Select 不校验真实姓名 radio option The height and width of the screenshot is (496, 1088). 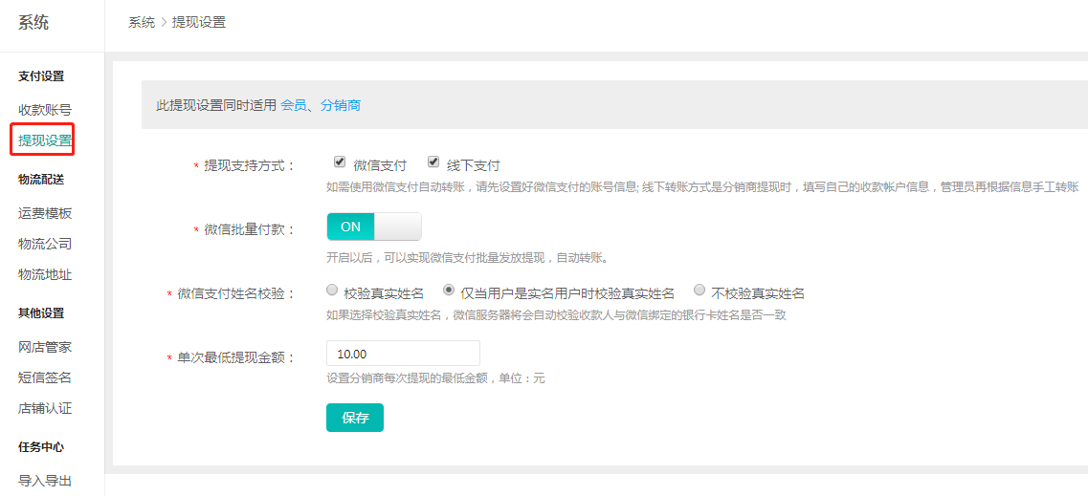pyautogui.click(x=699, y=290)
